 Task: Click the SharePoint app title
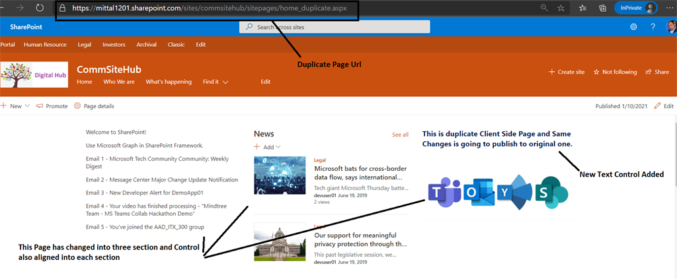tap(26, 26)
